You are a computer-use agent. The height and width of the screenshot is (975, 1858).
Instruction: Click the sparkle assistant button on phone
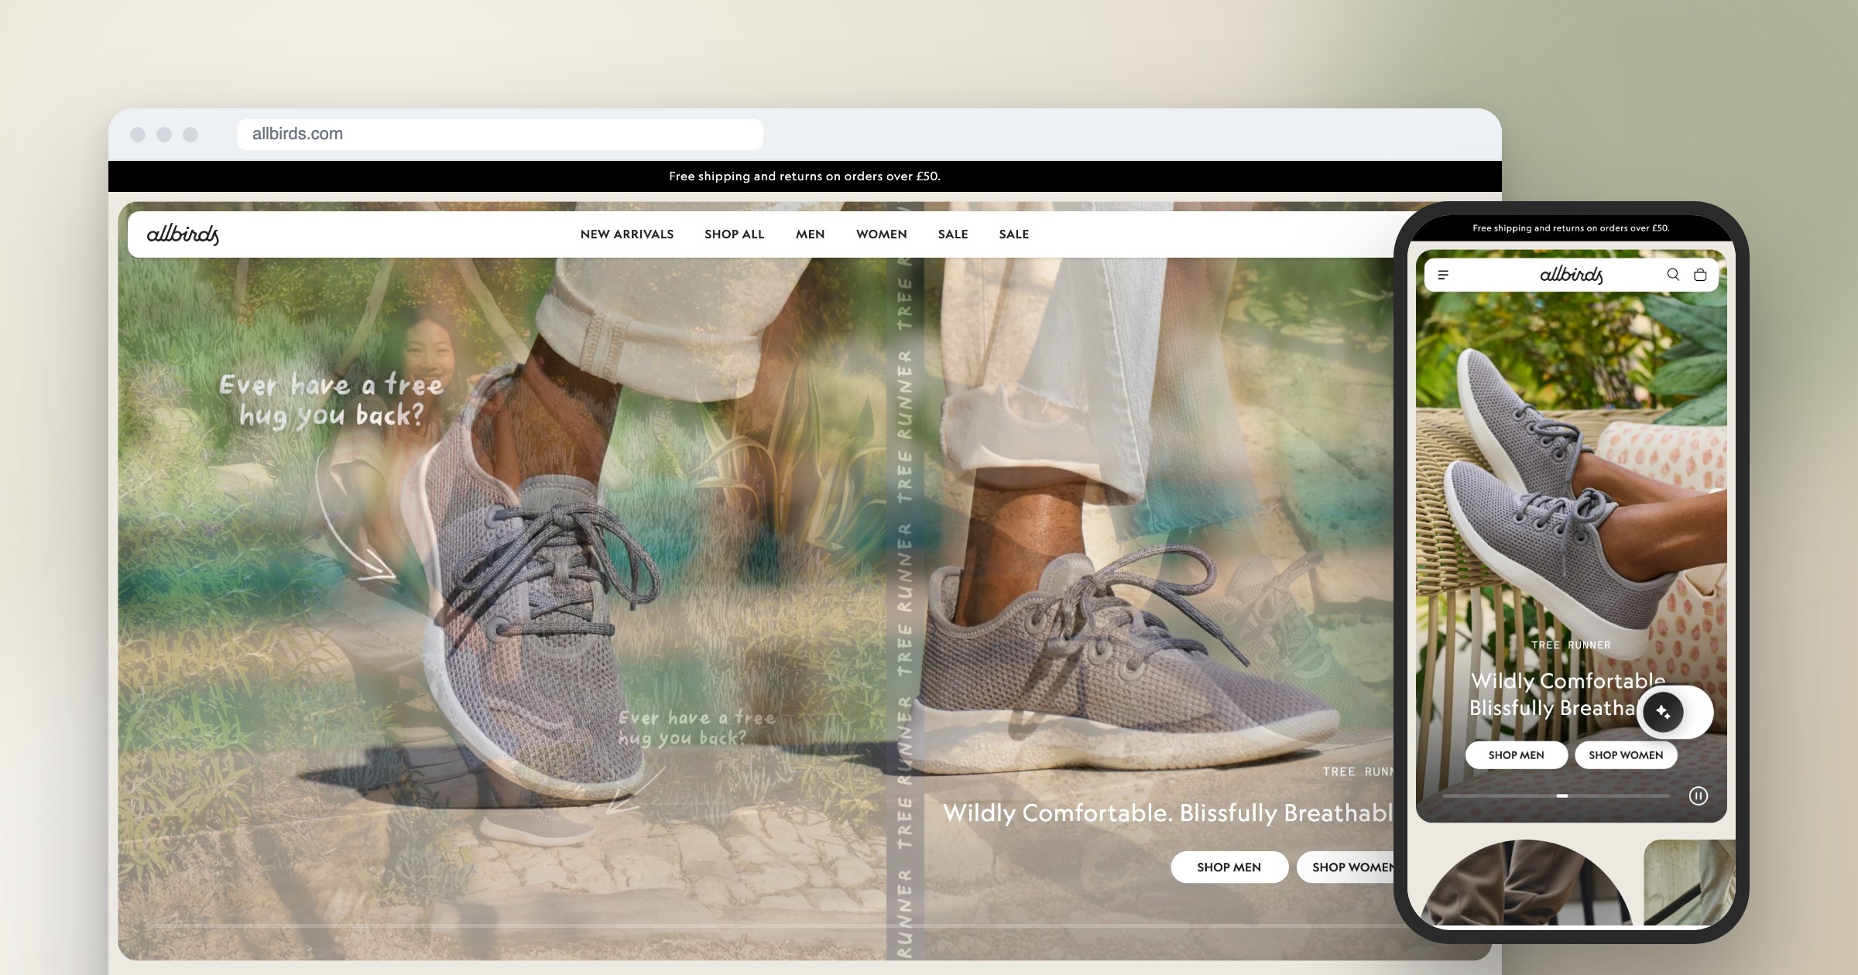[1663, 712]
